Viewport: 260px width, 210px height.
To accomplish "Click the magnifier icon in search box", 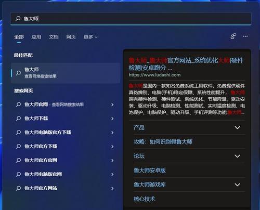I will tap(18, 18).
